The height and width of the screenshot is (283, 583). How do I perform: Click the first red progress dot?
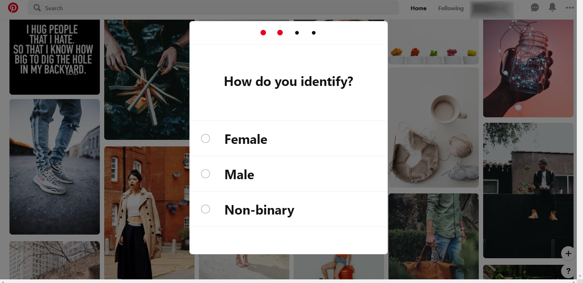coord(263,33)
